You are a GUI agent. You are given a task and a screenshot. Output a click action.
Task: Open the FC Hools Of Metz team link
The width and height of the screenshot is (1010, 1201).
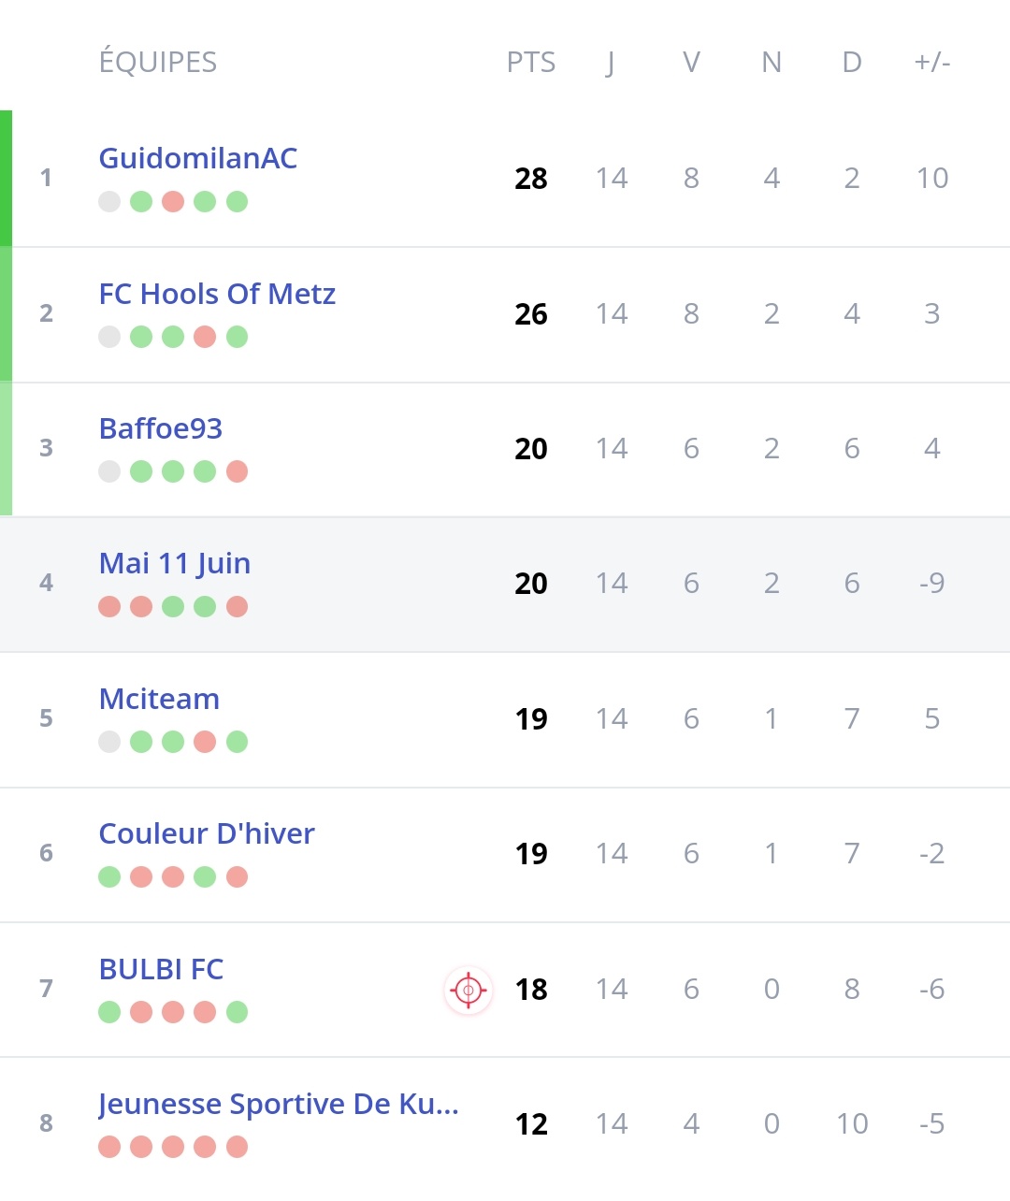(217, 294)
